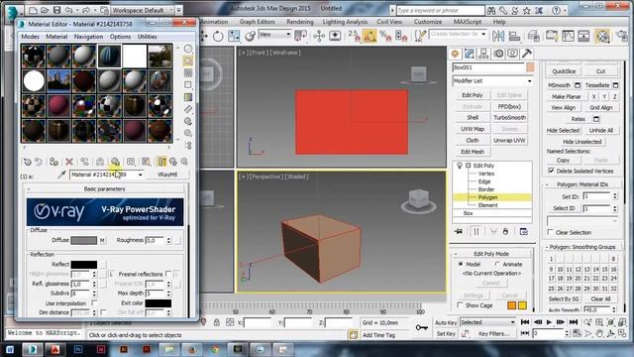
Task: Click the Save File icon in title bar
Action: [56, 10]
